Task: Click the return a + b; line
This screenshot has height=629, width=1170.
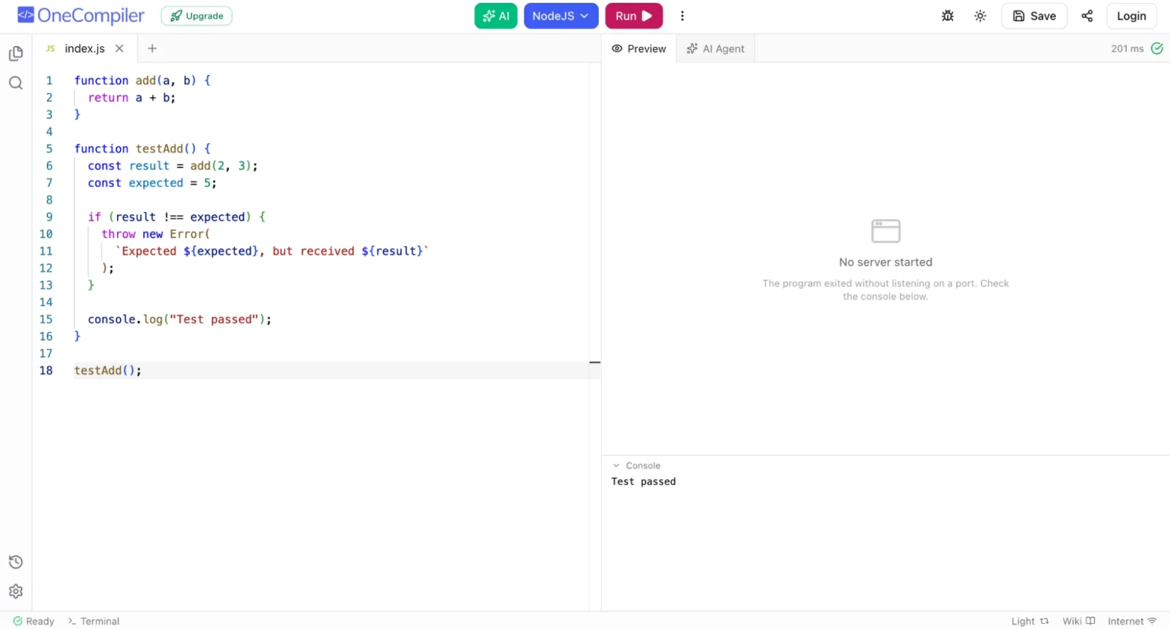Action: point(132,98)
